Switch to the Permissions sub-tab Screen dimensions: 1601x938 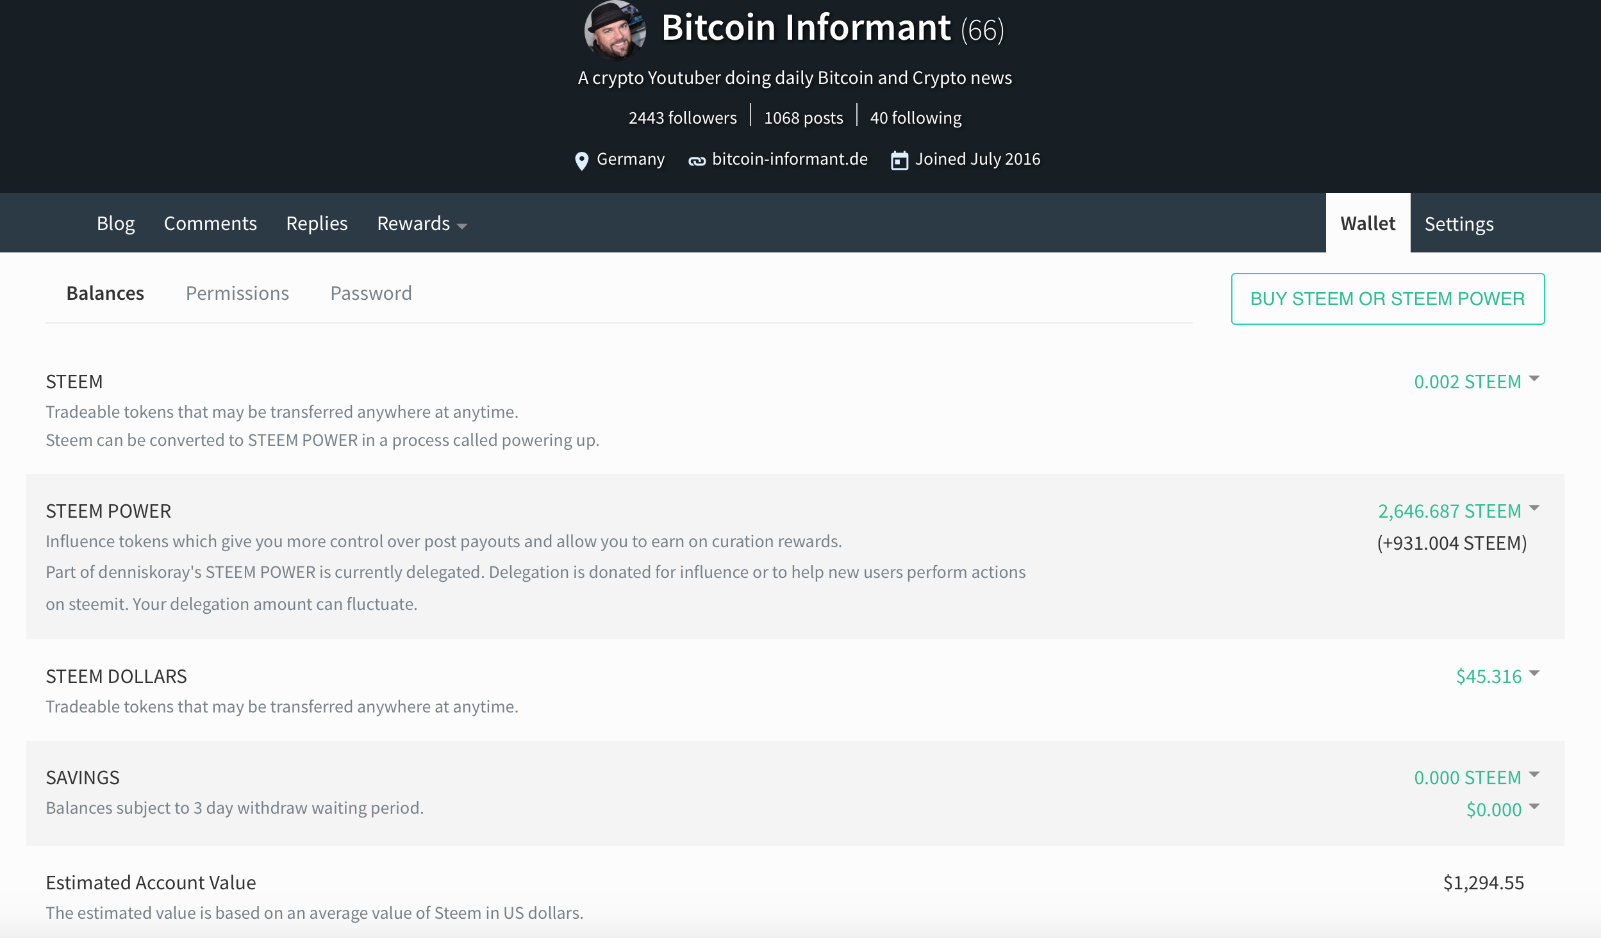(237, 293)
